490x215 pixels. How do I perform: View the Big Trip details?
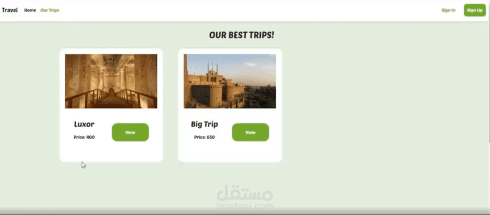tap(250, 132)
